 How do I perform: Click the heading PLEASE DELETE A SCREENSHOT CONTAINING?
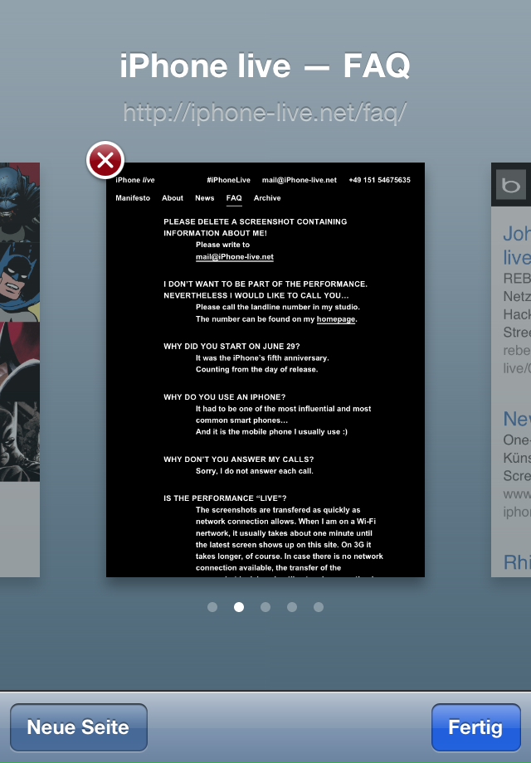pos(256,222)
